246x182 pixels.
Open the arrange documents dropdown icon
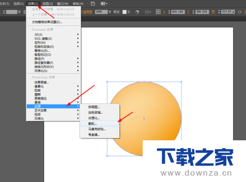104,3
